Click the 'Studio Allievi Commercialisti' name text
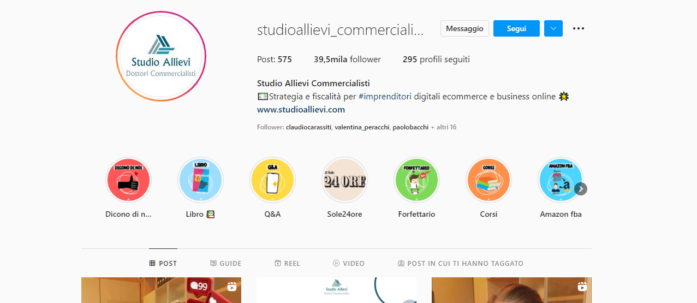This screenshot has width=697, height=303. (x=313, y=84)
